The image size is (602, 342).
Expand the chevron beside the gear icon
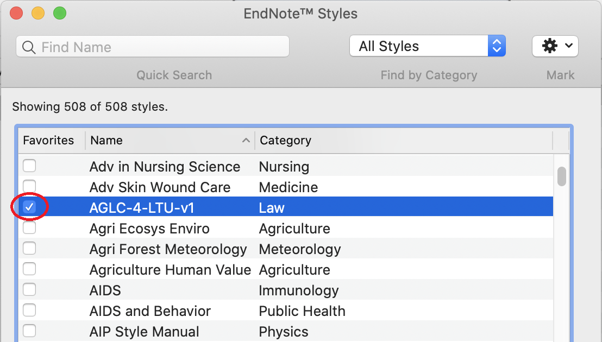point(569,46)
